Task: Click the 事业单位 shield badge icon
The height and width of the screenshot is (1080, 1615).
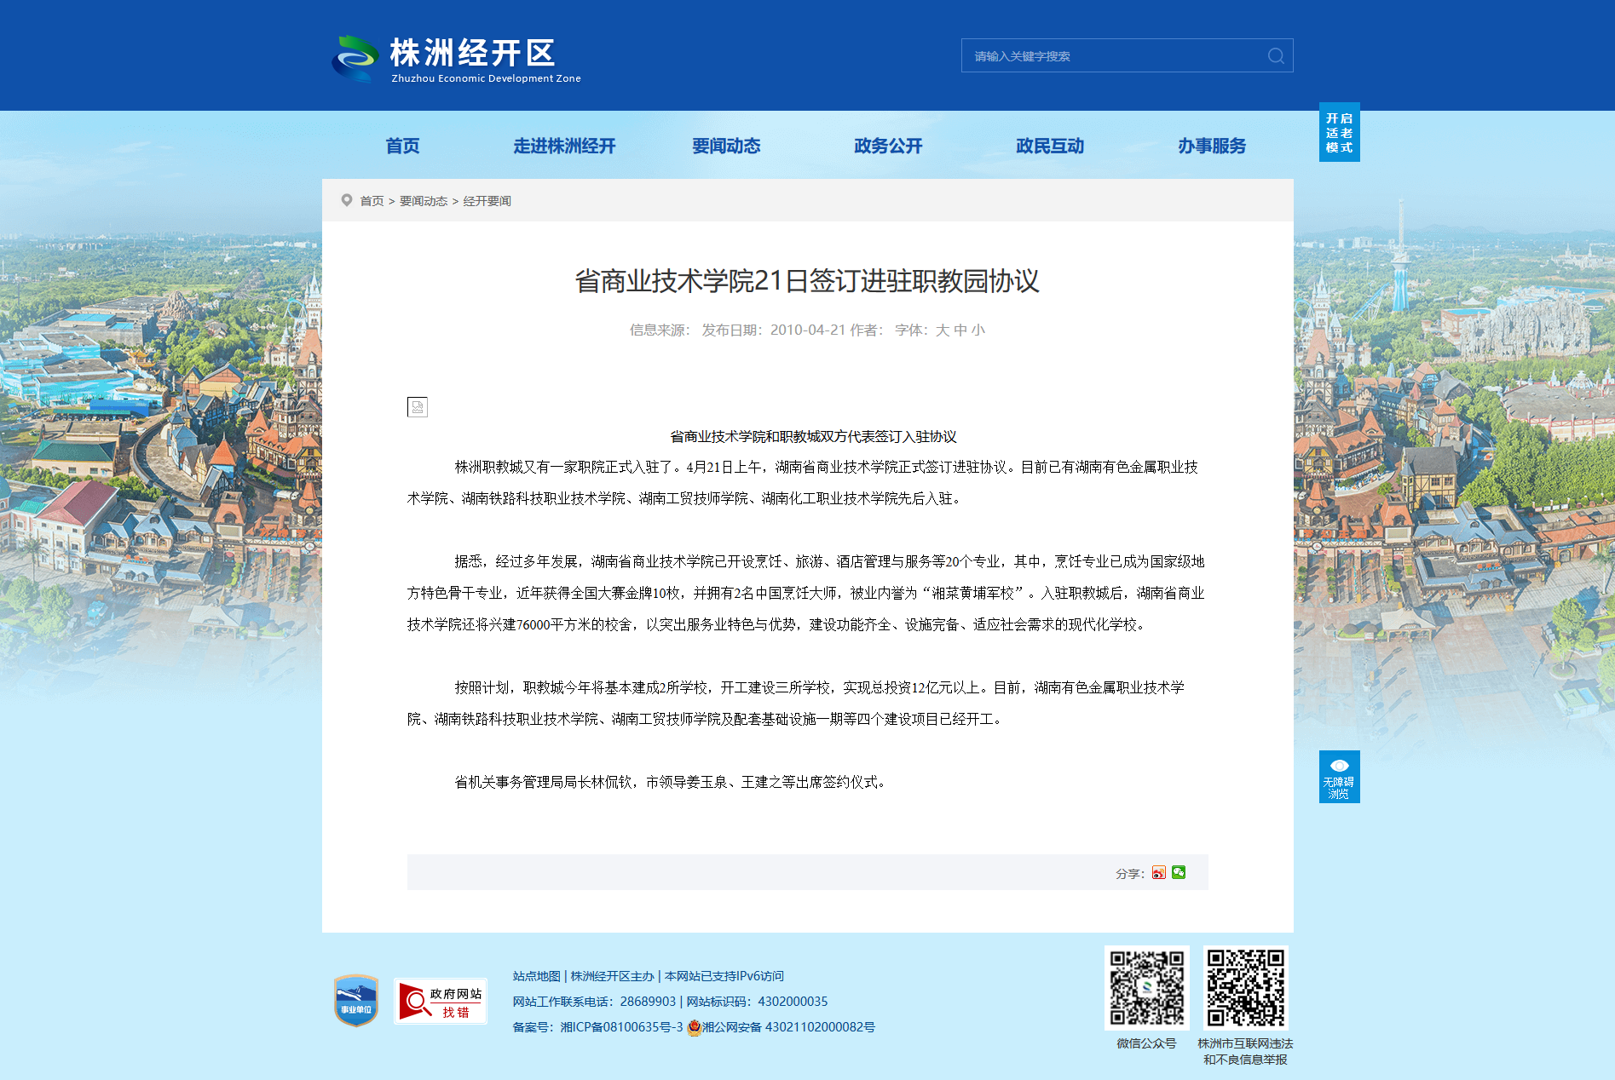Action: 356,1001
